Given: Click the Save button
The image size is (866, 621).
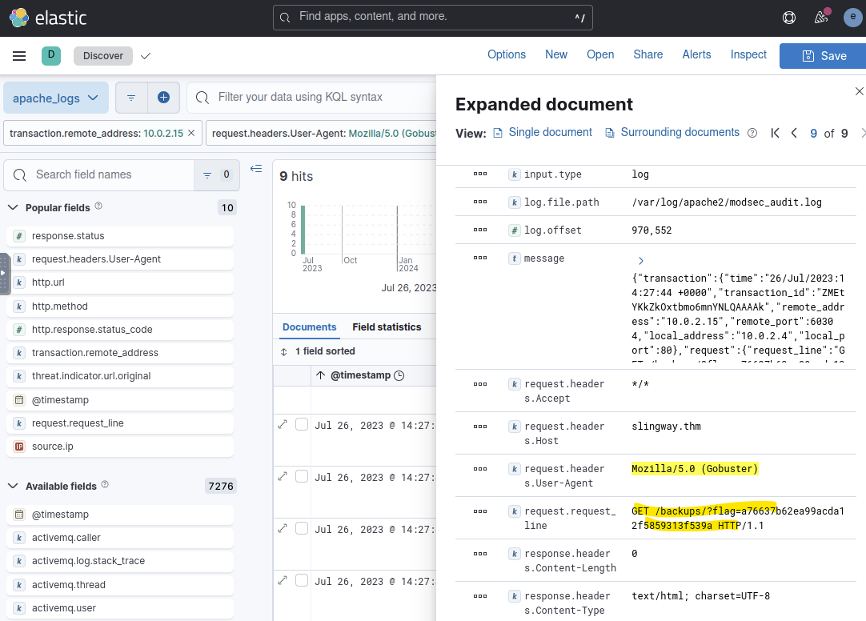Looking at the screenshot, I should [x=824, y=56].
